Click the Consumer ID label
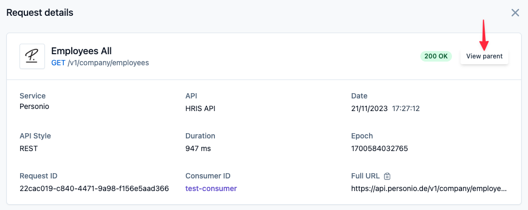This screenshot has width=528, height=210. click(x=208, y=176)
